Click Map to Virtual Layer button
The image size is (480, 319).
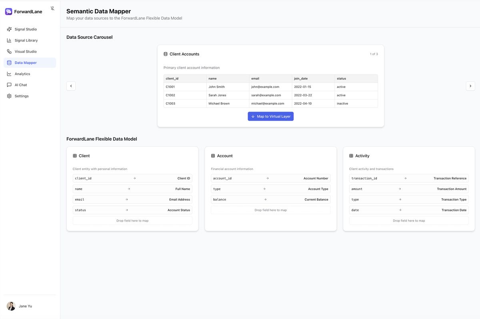click(271, 116)
